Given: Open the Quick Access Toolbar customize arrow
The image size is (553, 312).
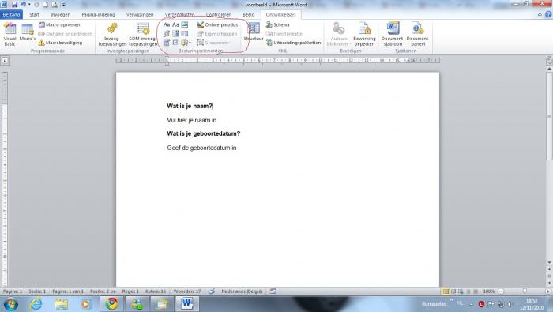Looking at the screenshot, I should 63,5.
